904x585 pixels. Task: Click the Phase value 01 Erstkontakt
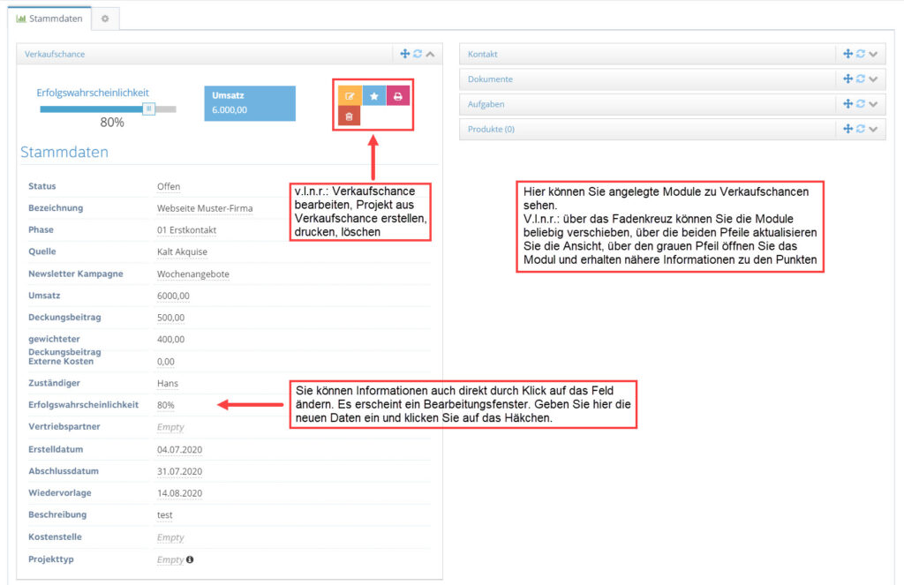(x=186, y=230)
